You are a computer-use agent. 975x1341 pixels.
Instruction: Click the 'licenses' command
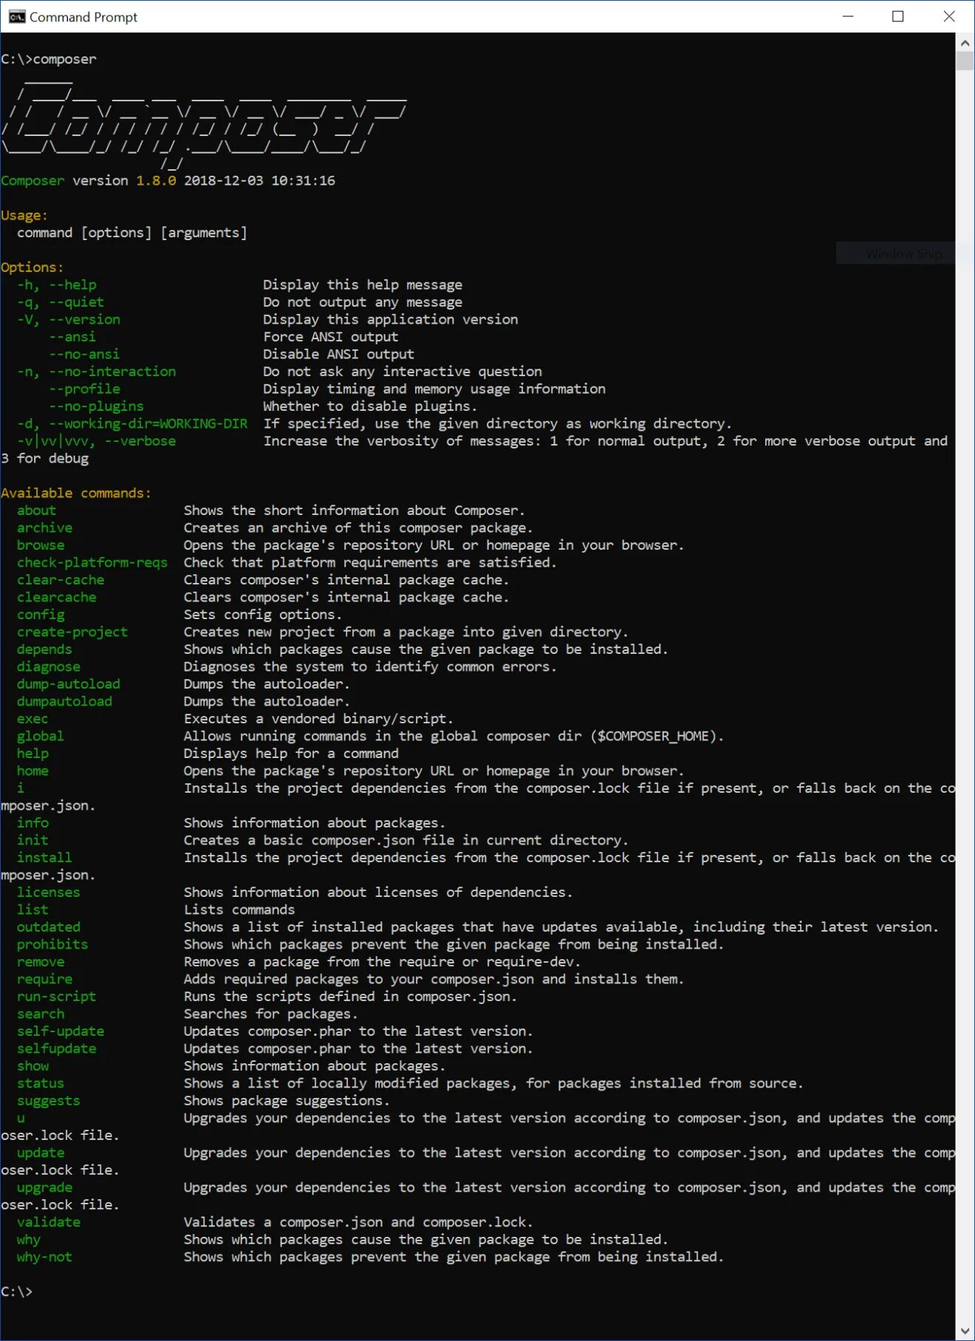49,893
